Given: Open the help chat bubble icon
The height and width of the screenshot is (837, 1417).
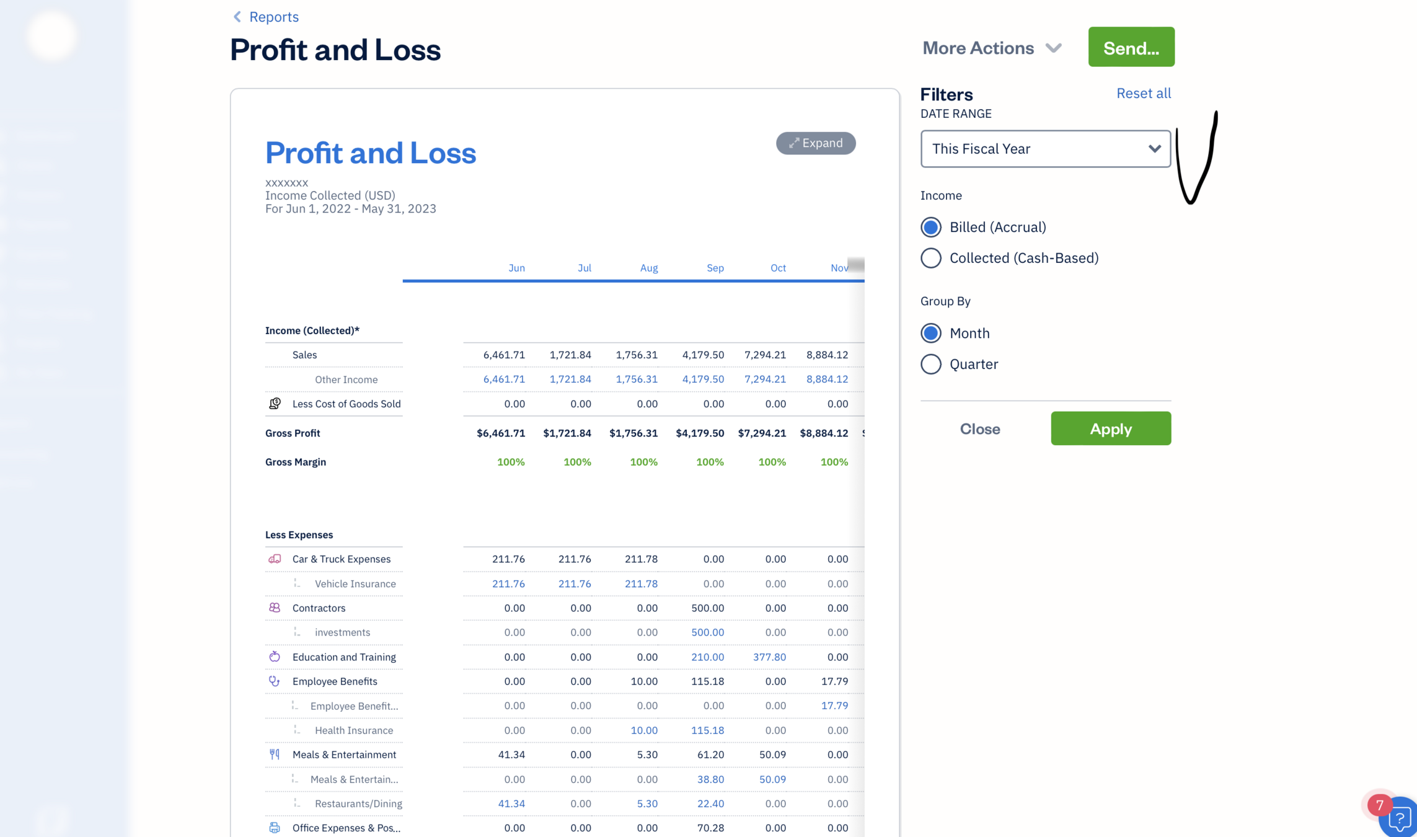Looking at the screenshot, I should click(1399, 820).
